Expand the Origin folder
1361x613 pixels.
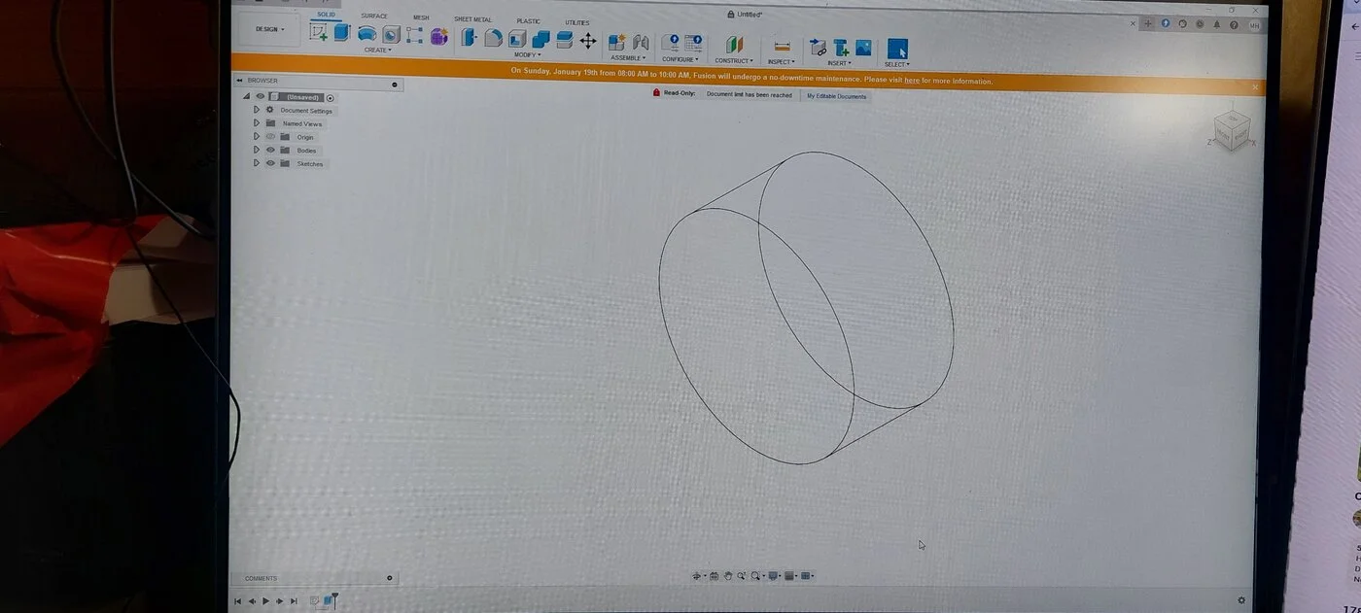[x=257, y=137]
